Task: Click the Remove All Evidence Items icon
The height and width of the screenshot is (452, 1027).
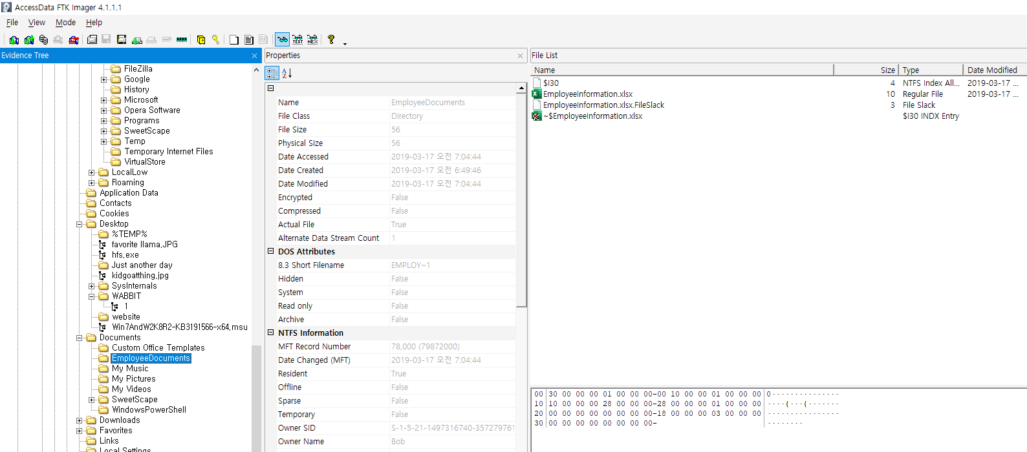Action: pyautogui.click(x=74, y=39)
